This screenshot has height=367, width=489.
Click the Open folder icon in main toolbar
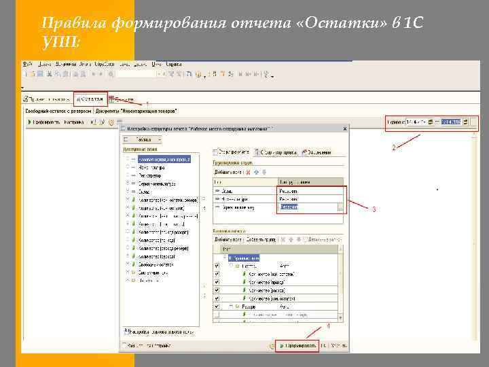[x=33, y=74]
